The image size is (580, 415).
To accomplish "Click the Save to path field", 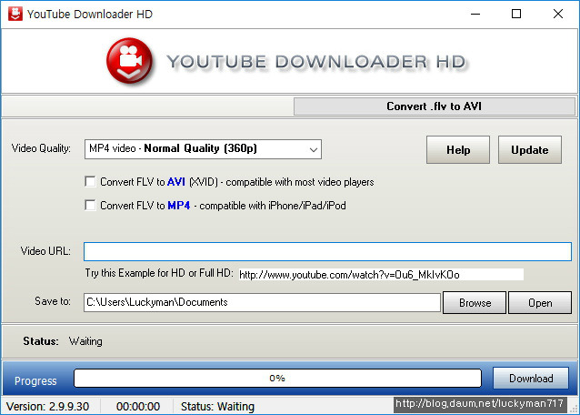I will pos(262,302).
